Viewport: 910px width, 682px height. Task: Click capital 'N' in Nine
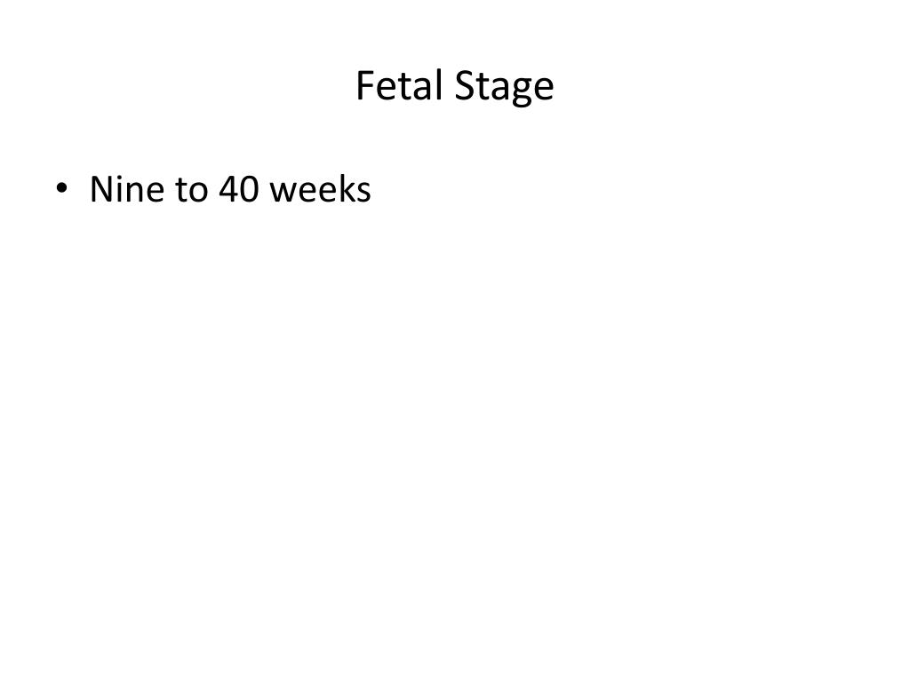(x=101, y=190)
